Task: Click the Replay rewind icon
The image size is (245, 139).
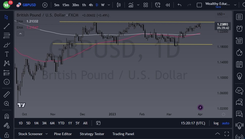Action: coord(168,5)
